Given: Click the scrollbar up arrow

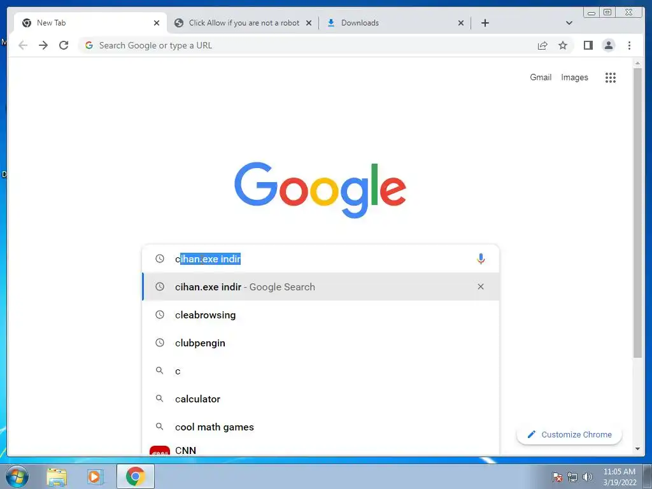Looking at the screenshot, I should click(637, 63).
